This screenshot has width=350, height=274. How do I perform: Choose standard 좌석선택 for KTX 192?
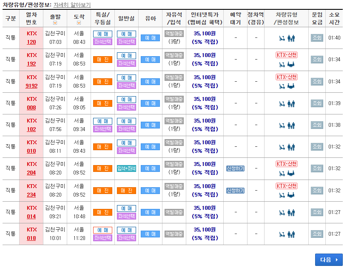[127, 63]
